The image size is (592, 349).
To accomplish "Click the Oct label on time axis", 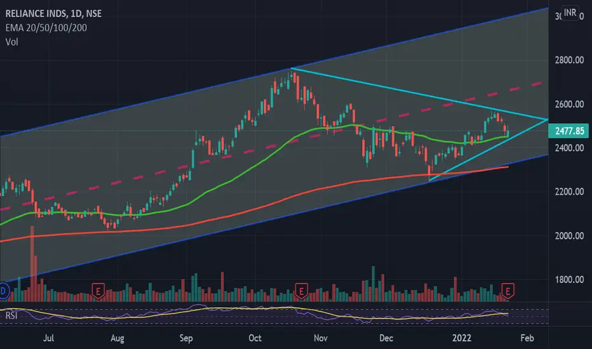I will (255, 338).
